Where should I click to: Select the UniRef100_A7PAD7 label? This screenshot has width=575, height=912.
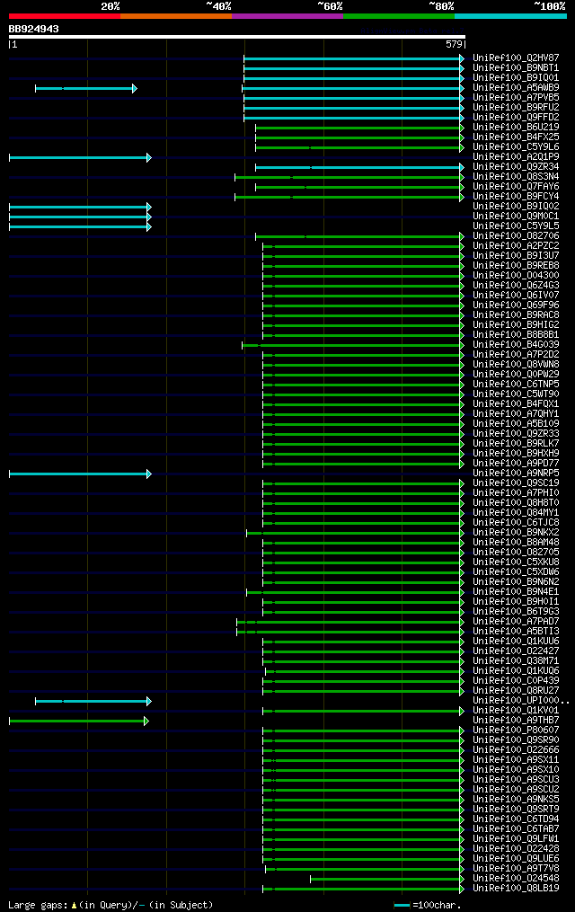click(x=516, y=622)
